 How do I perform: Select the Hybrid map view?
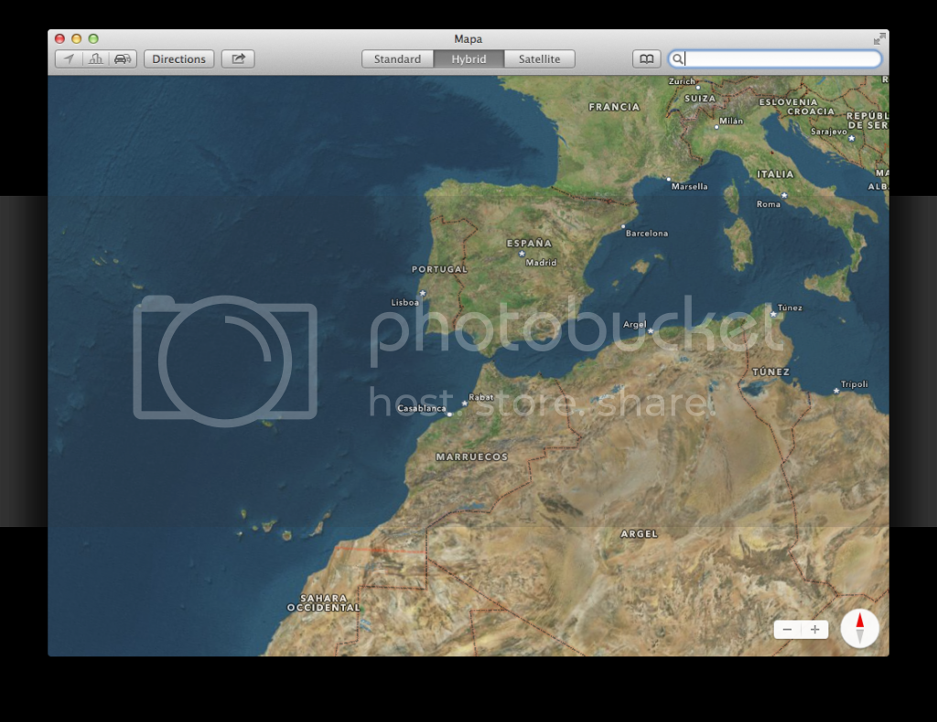coord(468,59)
